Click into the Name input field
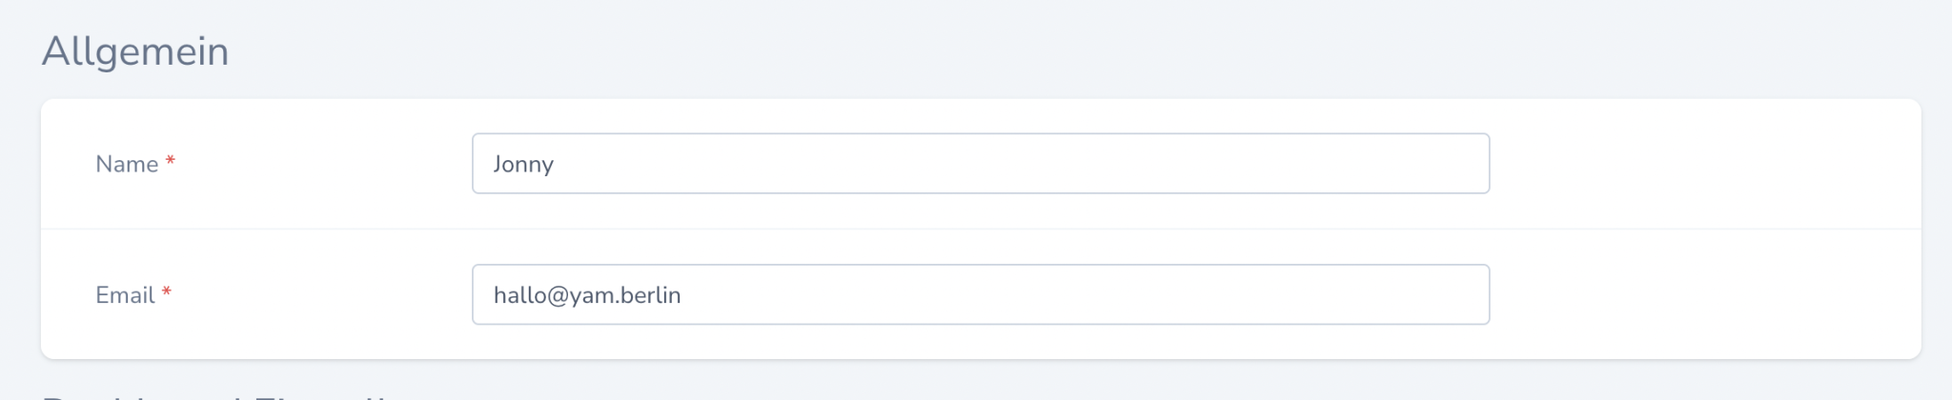 (x=980, y=164)
